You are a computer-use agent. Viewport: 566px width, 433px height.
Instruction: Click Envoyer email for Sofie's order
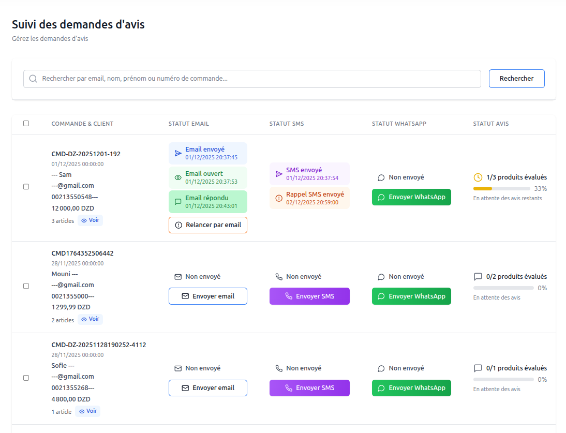pyautogui.click(x=207, y=387)
